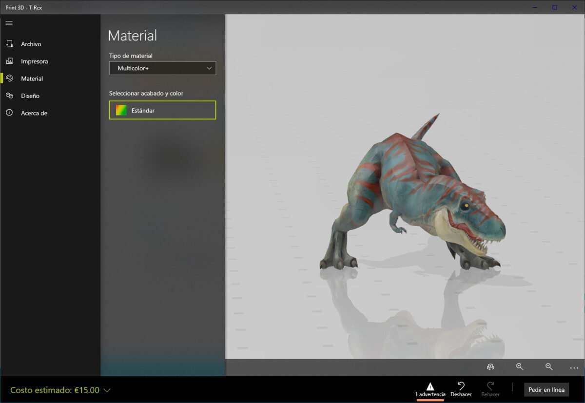Click the warning triangle icon
The image size is (585, 403).
[430, 384]
